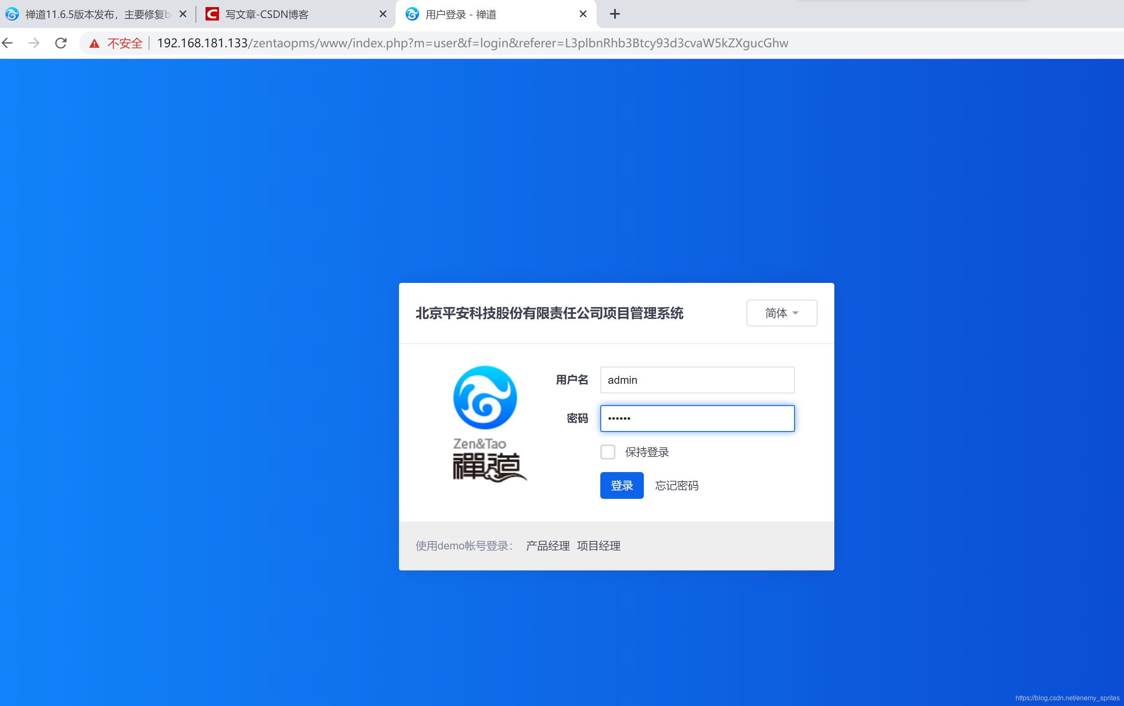
Task: Log in with 项目经理 demo account
Action: coord(598,545)
